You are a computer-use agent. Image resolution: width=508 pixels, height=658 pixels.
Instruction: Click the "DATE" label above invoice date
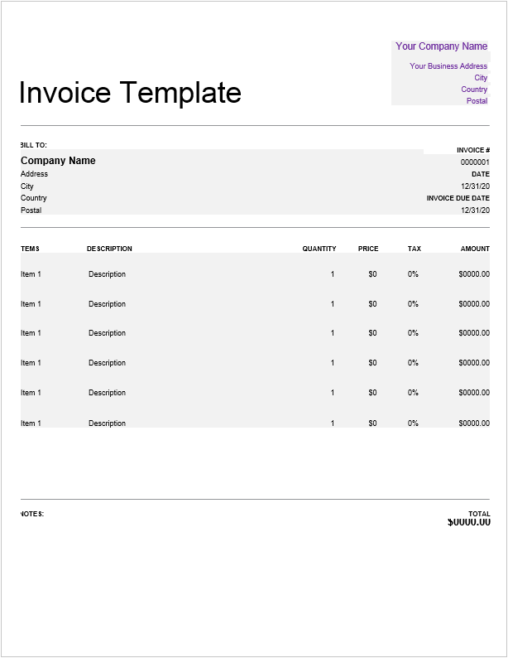pyautogui.click(x=481, y=174)
